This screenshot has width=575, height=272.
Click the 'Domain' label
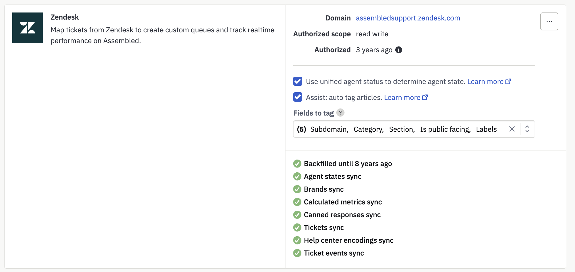point(338,18)
